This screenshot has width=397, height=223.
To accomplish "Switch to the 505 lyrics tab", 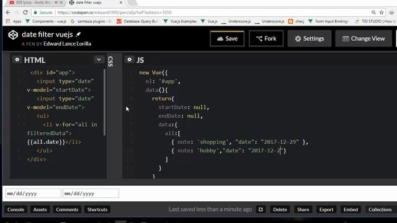I will pyautogui.click(x=33, y=2).
